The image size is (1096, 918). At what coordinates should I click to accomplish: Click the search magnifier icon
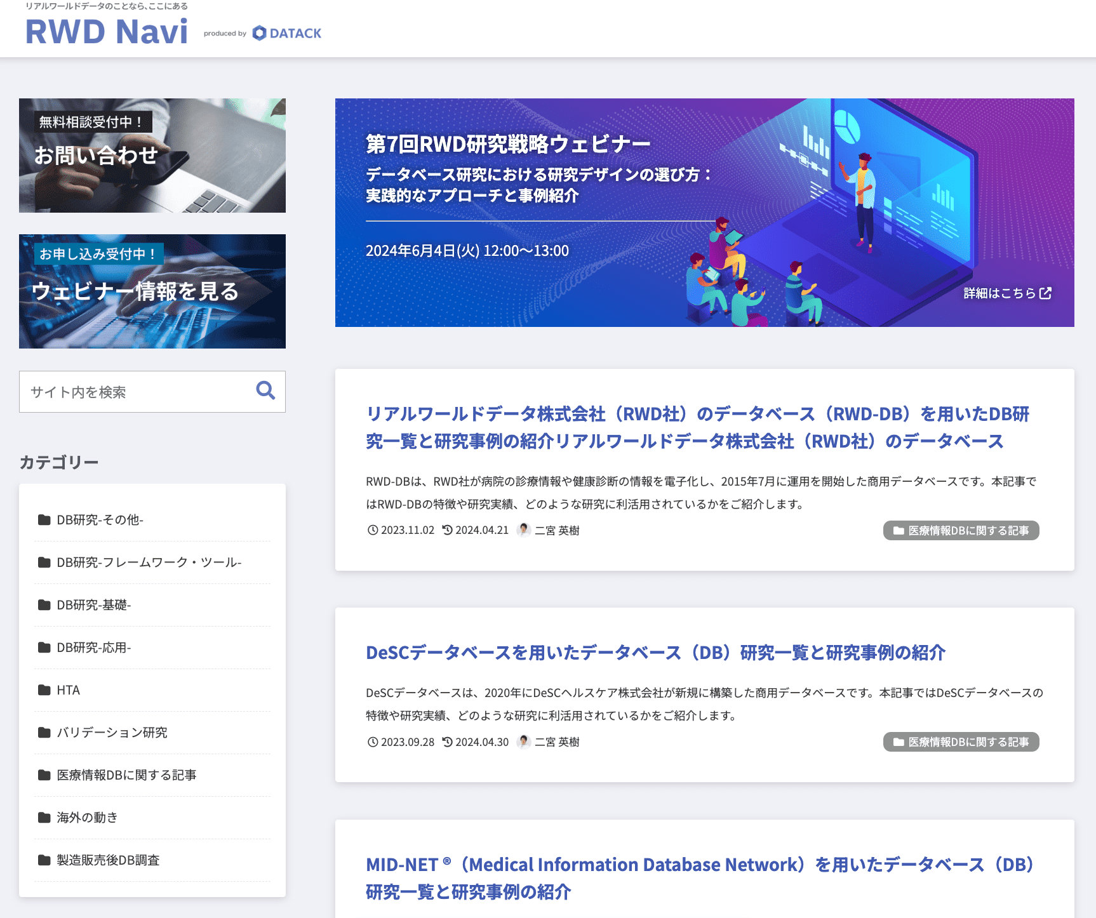265,390
